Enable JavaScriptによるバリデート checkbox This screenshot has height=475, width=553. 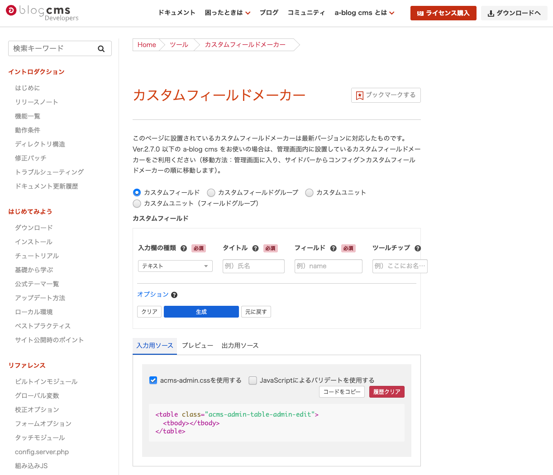(x=253, y=380)
